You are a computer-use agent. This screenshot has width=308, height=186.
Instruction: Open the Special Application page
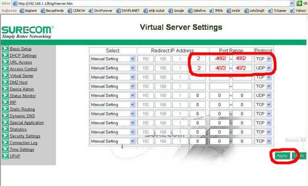tap(27, 123)
